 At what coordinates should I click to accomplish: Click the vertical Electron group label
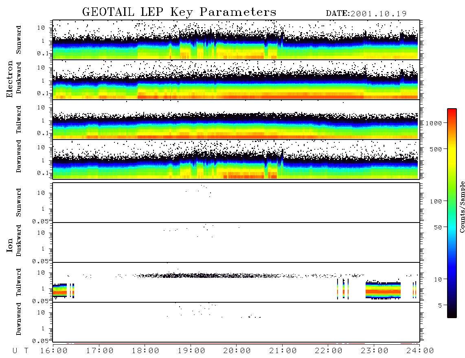tap(10, 79)
